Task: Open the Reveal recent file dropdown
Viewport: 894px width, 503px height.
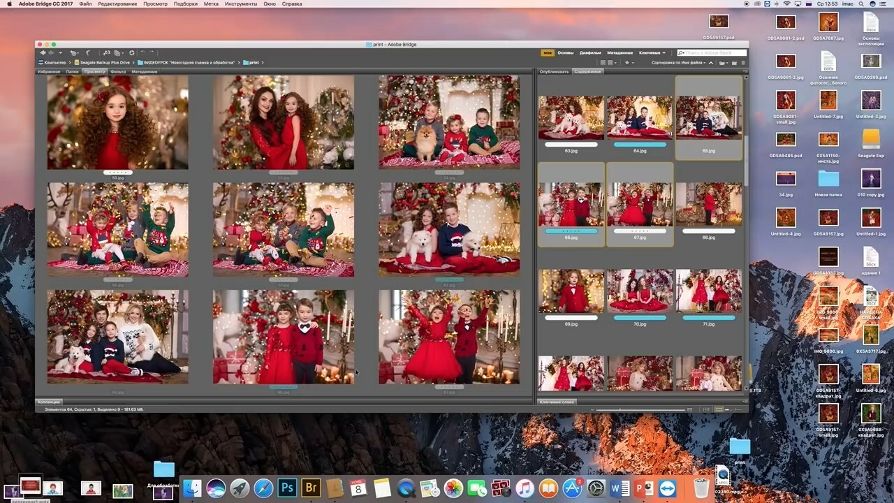Action: (x=74, y=53)
